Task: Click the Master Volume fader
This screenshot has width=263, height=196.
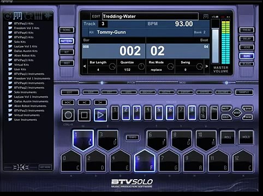Action: [x=216, y=45]
